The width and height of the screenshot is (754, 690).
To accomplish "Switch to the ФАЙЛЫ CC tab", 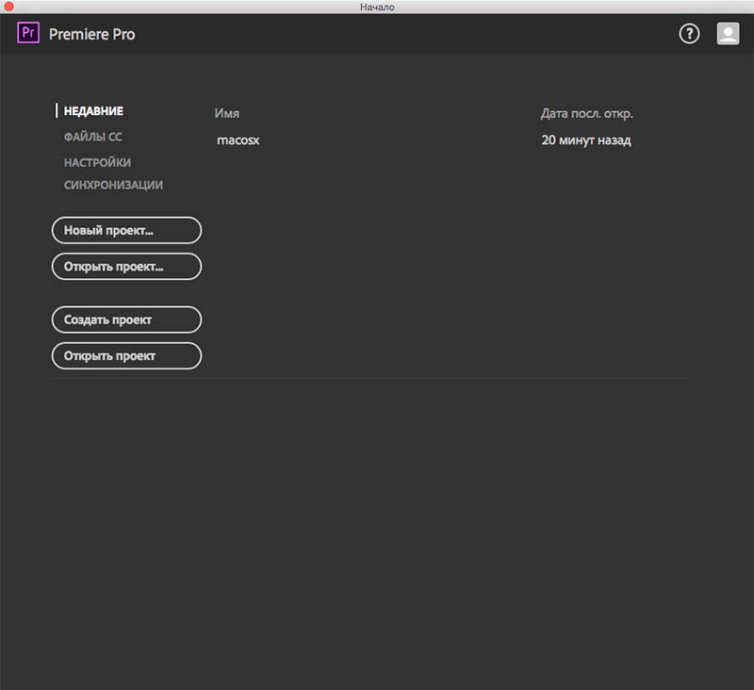I will point(92,137).
